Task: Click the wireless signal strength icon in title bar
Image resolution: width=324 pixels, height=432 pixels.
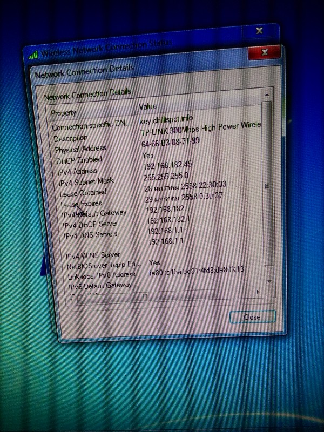Action: tap(33, 55)
